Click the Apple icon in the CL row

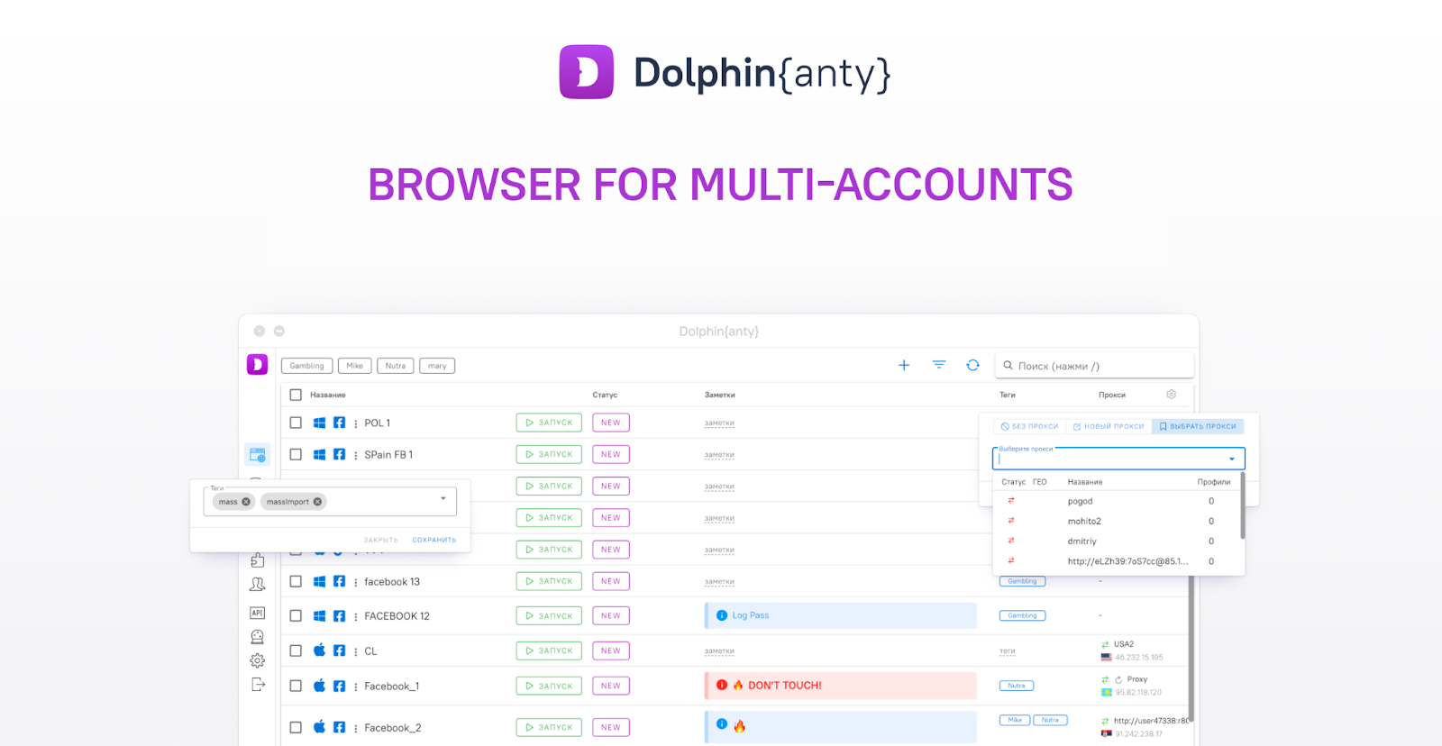319,650
